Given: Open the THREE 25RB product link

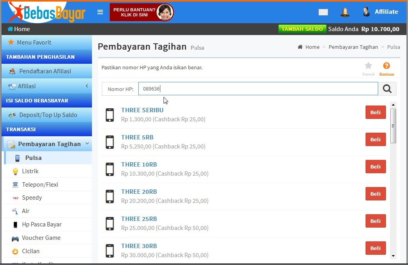Looking at the screenshot, I should point(139,219).
